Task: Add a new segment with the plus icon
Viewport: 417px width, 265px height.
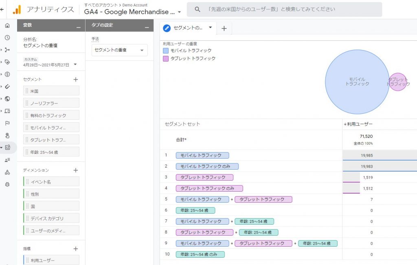Action: 76,79
